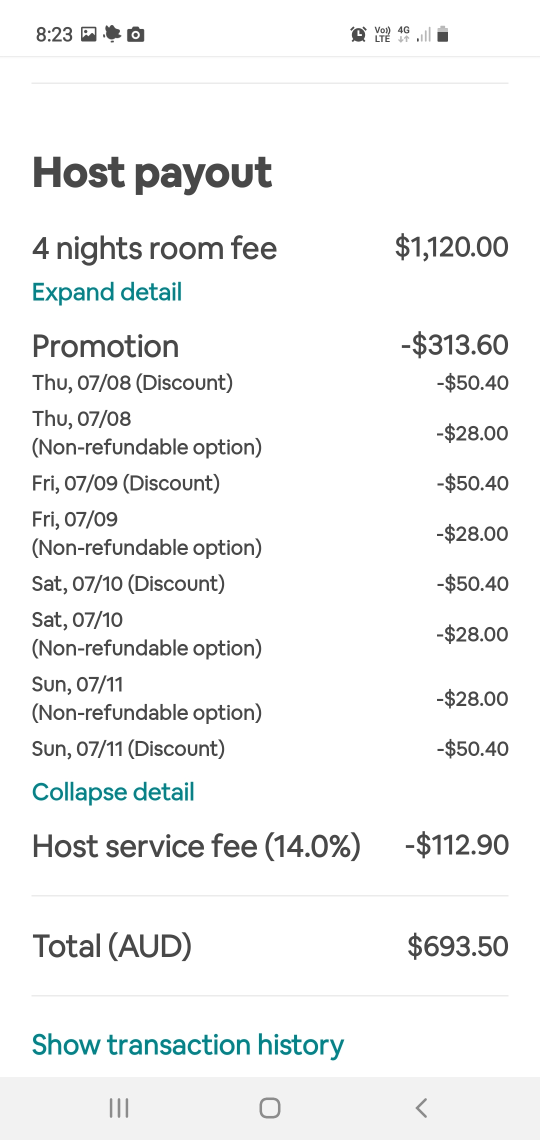540x1140 pixels.
Task: Open the recent apps button
Action: (119, 1108)
